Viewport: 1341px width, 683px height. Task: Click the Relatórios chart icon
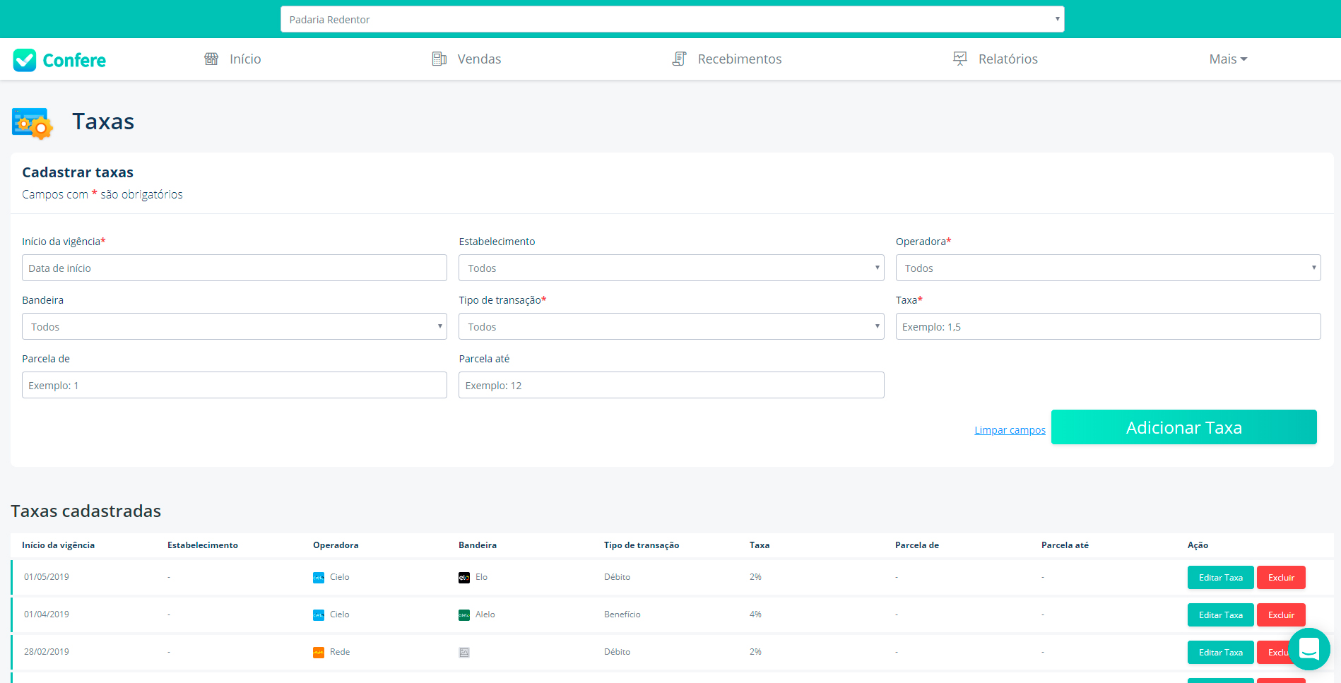point(959,59)
